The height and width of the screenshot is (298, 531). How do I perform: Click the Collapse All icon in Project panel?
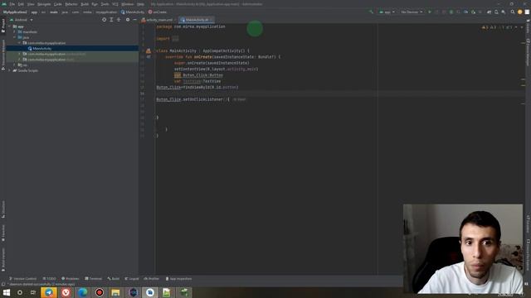[x=119, y=20]
